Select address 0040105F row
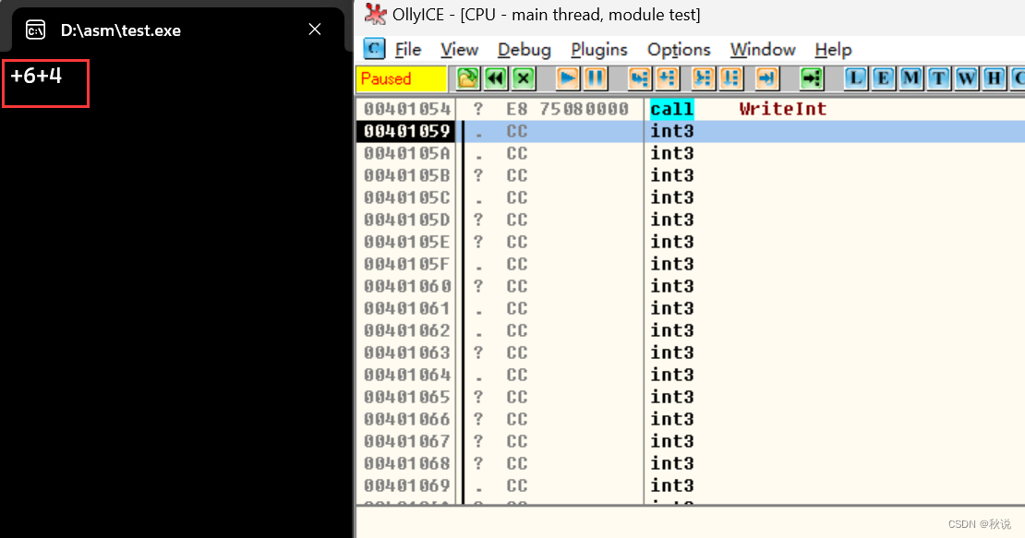Screen dimensions: 1025x538 pos(406,265)
